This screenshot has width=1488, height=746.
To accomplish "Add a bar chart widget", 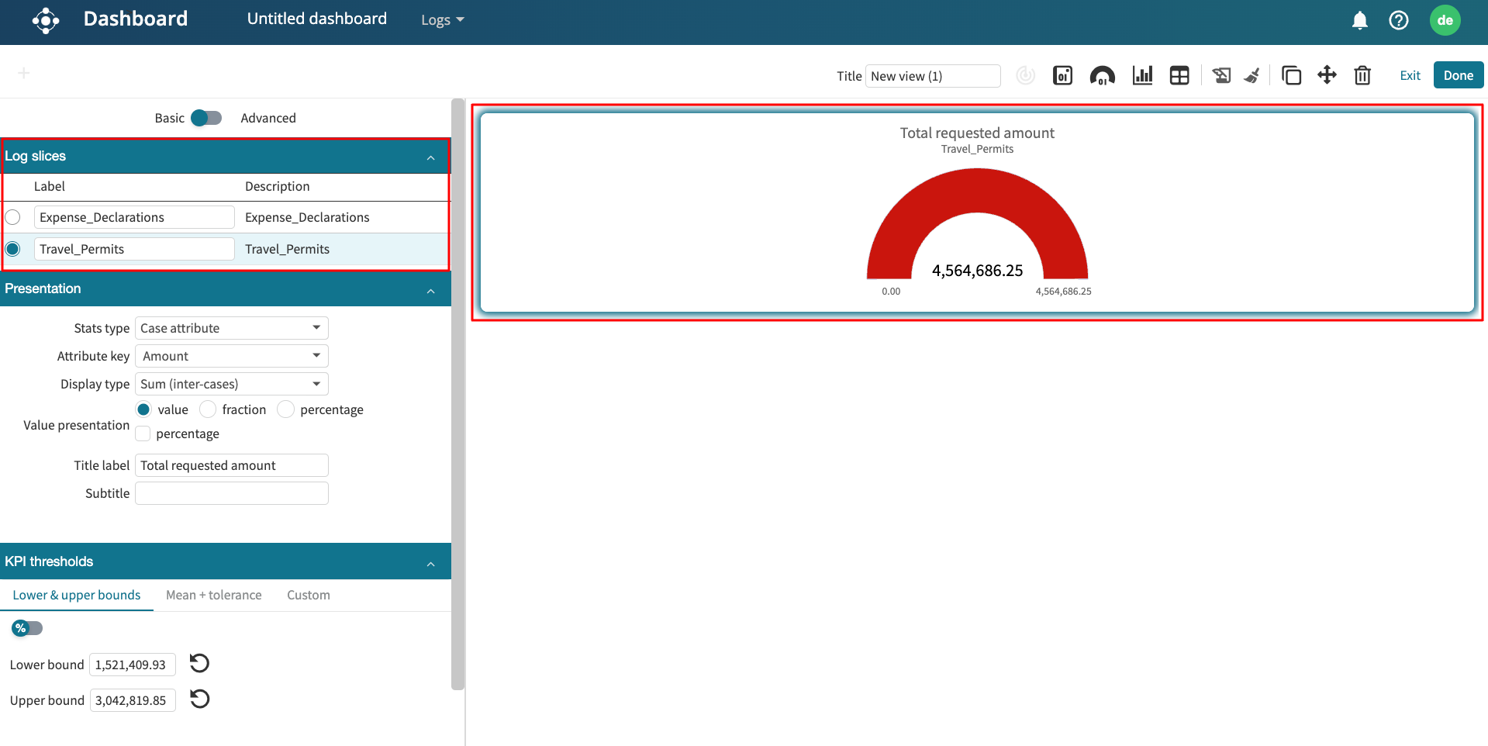I will [1142, 75].
